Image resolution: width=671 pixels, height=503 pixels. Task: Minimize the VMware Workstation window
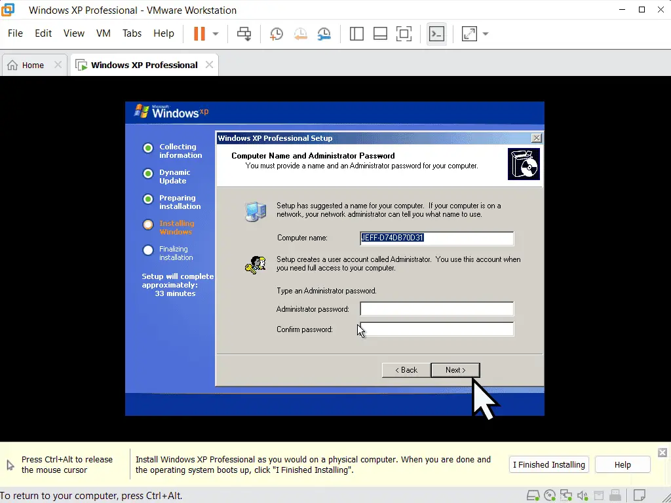tap(623, 9)
